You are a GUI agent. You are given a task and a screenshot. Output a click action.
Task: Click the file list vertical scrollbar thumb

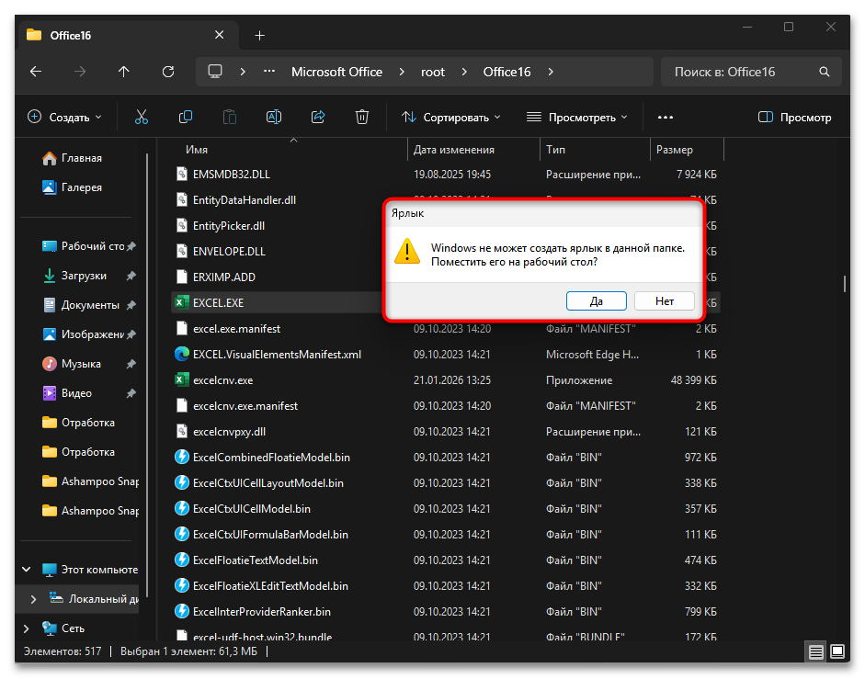[x=845, y=284]
